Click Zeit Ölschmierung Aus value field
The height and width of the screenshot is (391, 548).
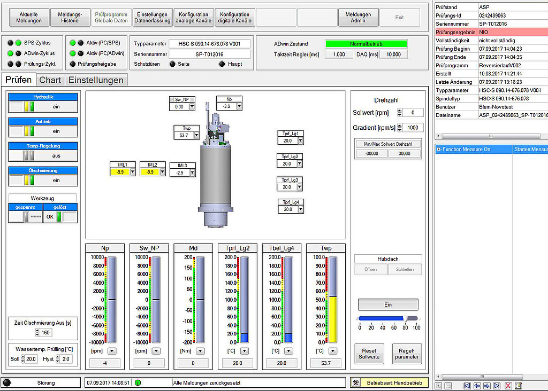(x=45, y=332)
